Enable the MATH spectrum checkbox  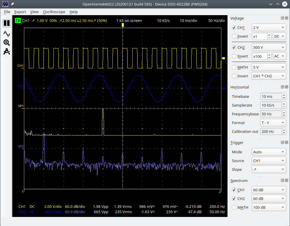[234, 207]
